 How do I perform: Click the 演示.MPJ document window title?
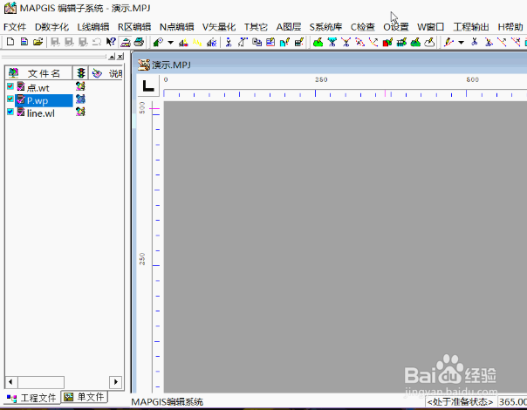pos(171,65)
